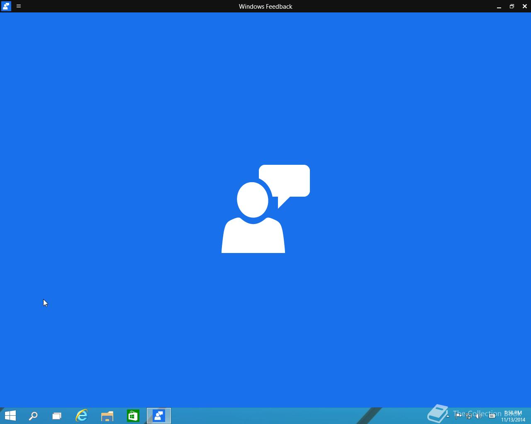Click the volume speaker tray icon
The height and width of the screenshot is (424, 531).
click(479, 416)
